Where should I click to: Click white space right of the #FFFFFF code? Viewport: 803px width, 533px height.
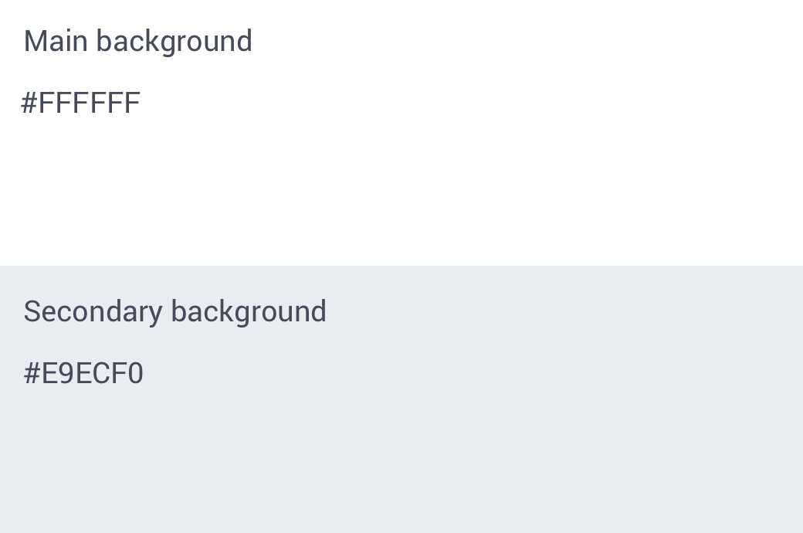pos(463,103)
